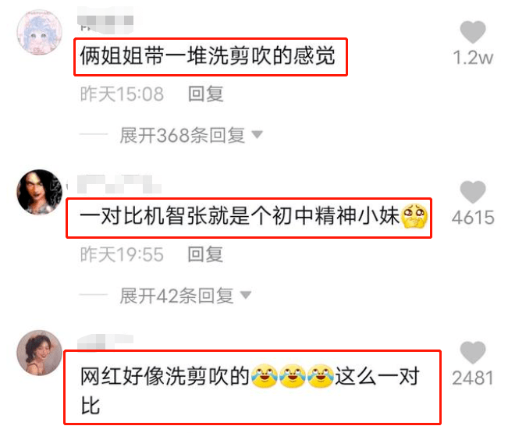Like the comment with 1.2w likes

(473, 32)
